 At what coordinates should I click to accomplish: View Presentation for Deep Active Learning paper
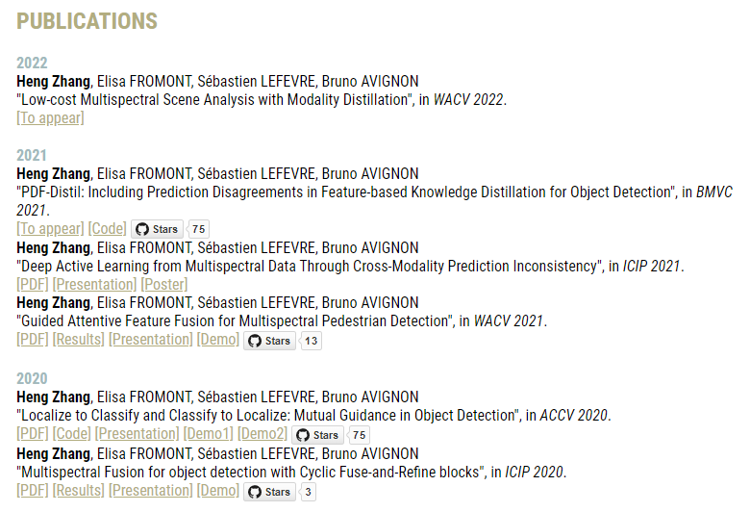[x=94, y=284]
